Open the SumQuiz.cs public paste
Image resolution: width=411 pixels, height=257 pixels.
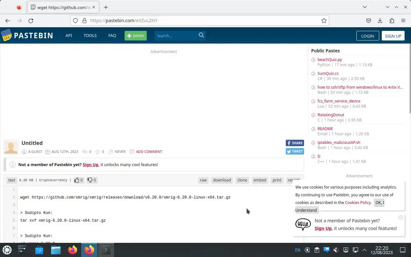coord(328,73)
